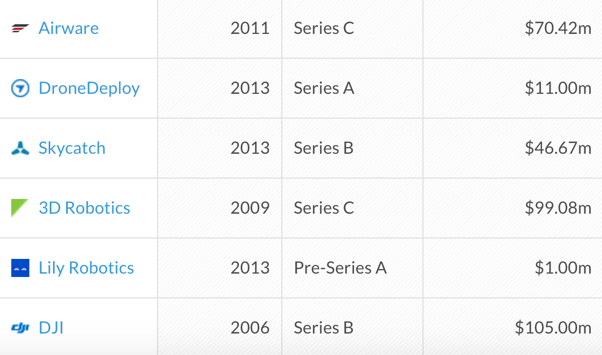Viewport: 602px width, 355px height.
Task: Click the Airware logo icon
Action: pos(20,29)
